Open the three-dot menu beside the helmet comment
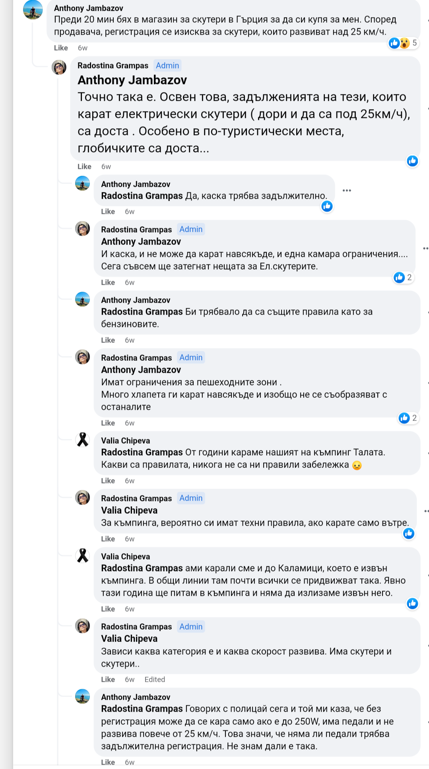 point(347,190)
